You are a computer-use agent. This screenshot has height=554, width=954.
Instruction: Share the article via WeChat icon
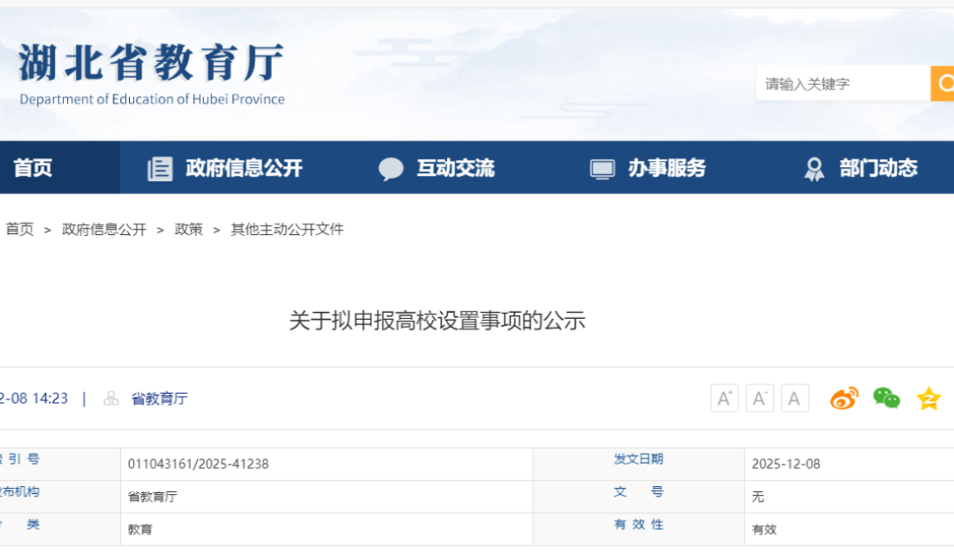(x=886, y=398)
